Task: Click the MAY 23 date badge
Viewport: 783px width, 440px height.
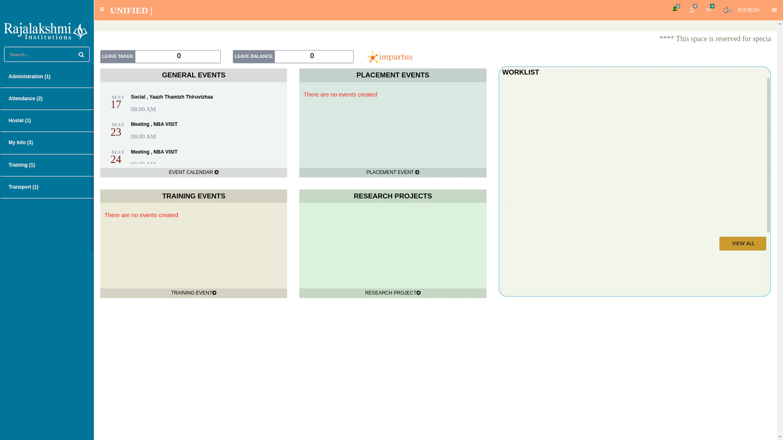Action: (x=117, y=130)
